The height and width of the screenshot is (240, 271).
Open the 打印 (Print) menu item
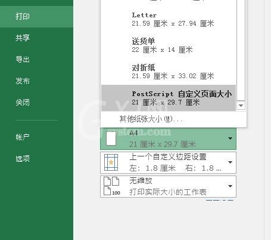point(36,16)
